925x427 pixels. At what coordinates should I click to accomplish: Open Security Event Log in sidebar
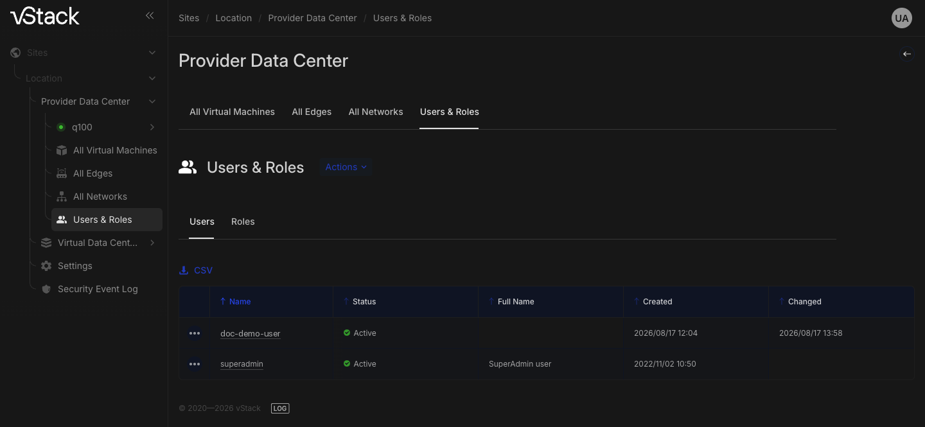[98, 289]
